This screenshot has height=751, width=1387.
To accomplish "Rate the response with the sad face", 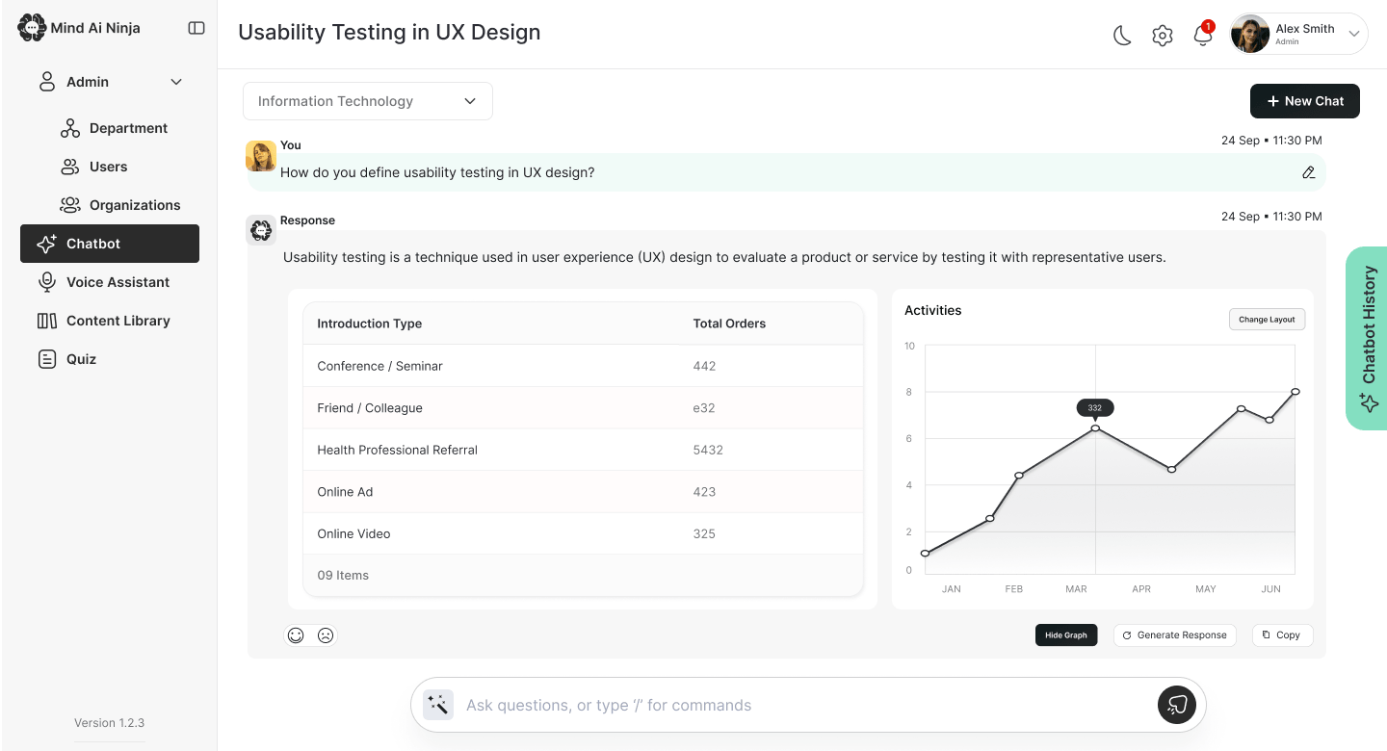I will [x=326, y=635].
